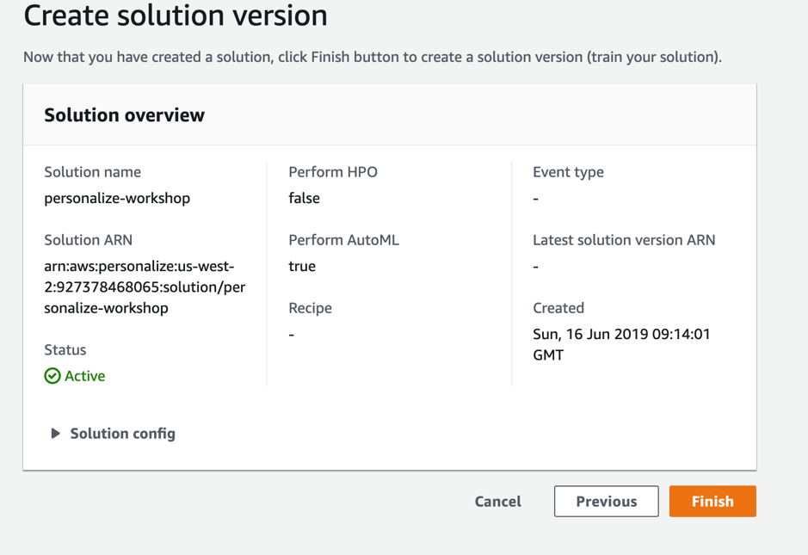The image size is (808, 555).
Task: Click the Perform AutoML label
Action: (x=343, y=239)
